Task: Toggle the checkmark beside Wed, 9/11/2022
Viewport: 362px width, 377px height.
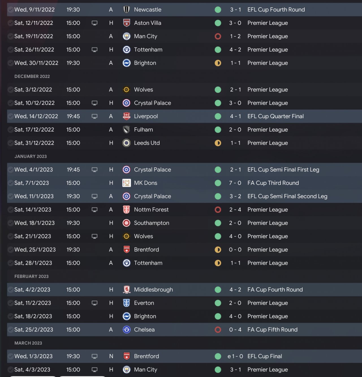Action: (x=10, y=10)
